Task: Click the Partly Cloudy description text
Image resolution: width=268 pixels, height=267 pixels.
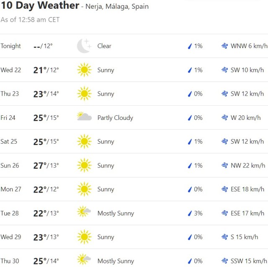Action: (x=115, y=118)
